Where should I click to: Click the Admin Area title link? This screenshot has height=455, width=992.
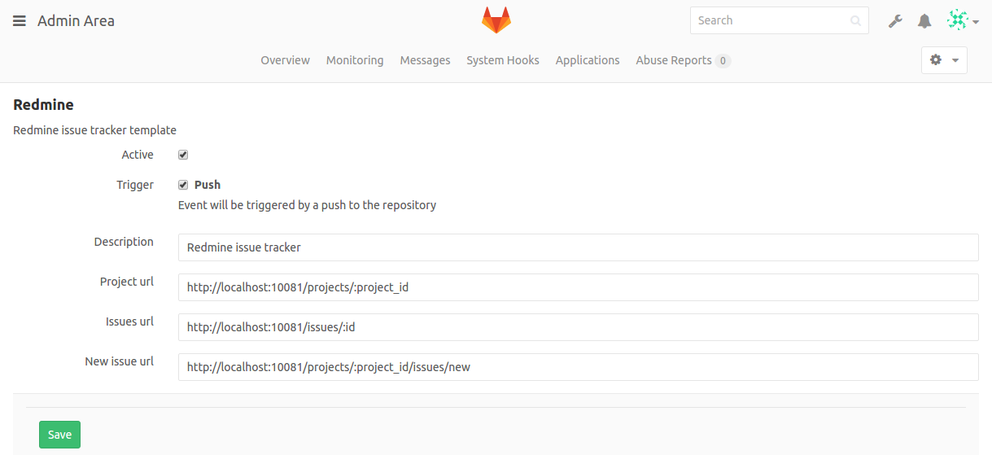click(x=76, y=21)
